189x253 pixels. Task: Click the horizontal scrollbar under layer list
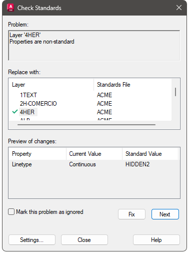[x=86, y=125]
